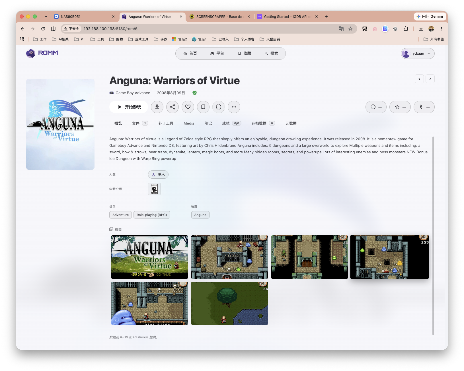Open the 游戏工具 bookmark folder
Viewport: 464px width, 371px height.
138,39
